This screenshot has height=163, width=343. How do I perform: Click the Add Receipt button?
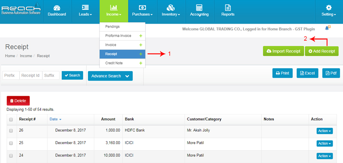[x=322, y=51]
